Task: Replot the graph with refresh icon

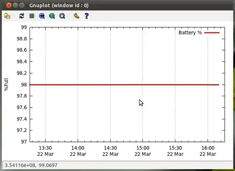Action: [x=22, y=16]
